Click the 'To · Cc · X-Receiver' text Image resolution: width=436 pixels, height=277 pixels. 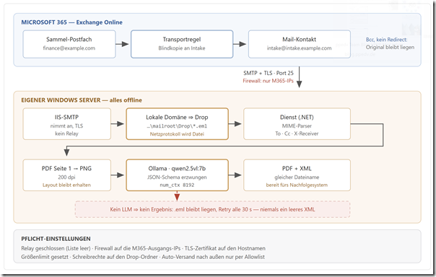pyautogui.click(x=297, y=133)
